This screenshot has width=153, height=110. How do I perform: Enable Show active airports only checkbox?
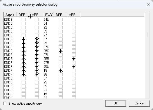pyautogui.click(x=5, y=103)
